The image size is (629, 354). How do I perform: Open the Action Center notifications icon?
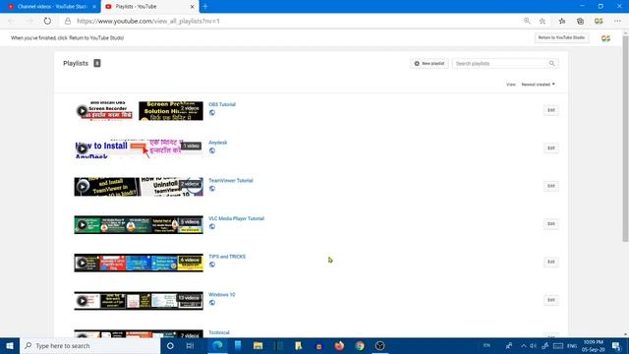(616, 345)
